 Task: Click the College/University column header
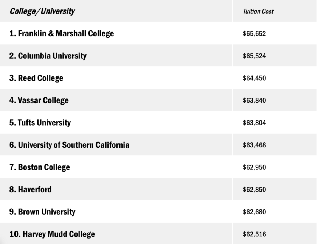point(42,11)
